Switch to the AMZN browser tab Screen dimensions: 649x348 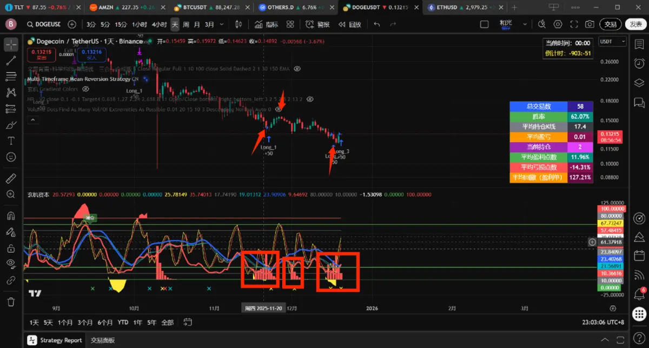tap(127, 8)
